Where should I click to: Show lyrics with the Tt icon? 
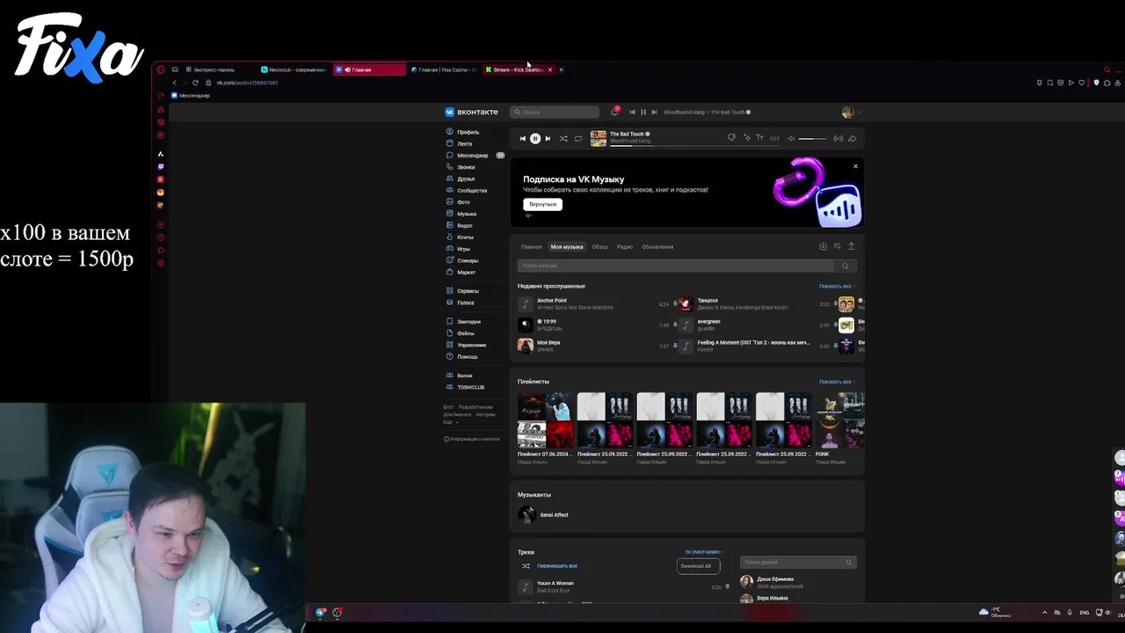[761, 137]
